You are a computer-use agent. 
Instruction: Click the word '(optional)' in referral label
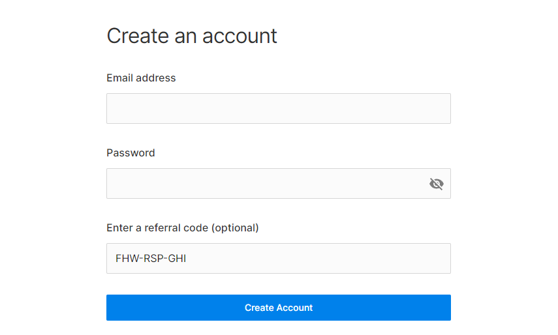click(x=235, y=227)
